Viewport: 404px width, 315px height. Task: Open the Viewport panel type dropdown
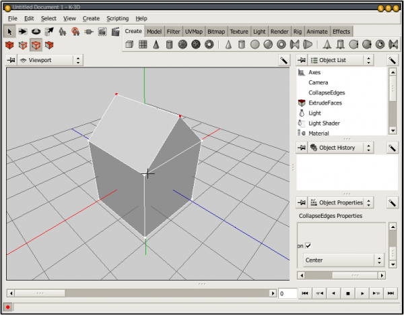coord(50,60)
